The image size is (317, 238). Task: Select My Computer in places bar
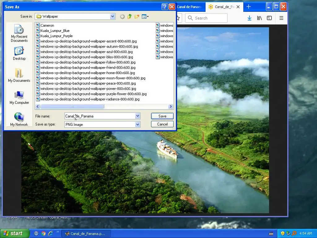coord(19,98)
